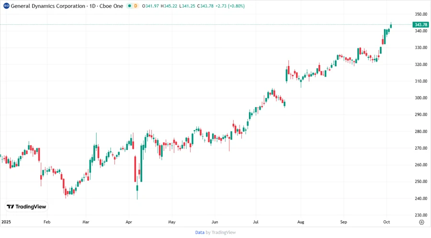
Task: Click the current price label 343.78
Action: [421, 25]
